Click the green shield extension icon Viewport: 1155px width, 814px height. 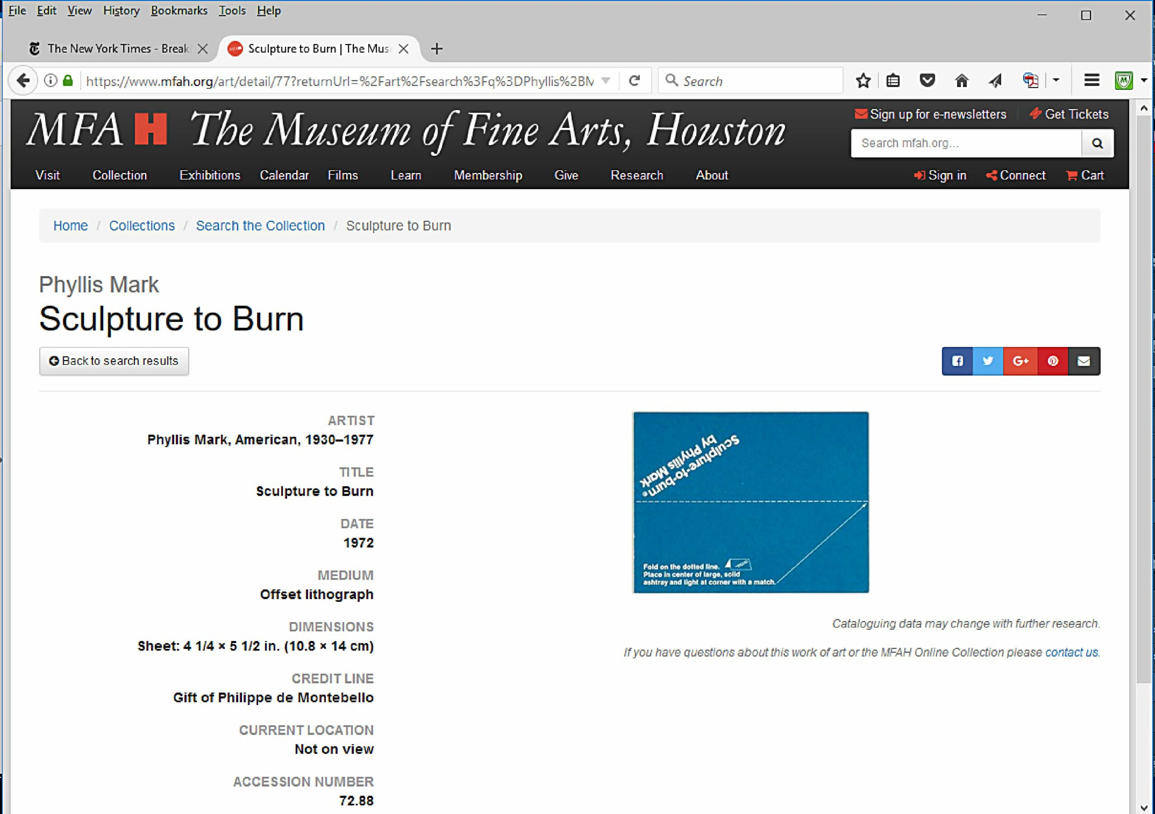[1123, 80]
